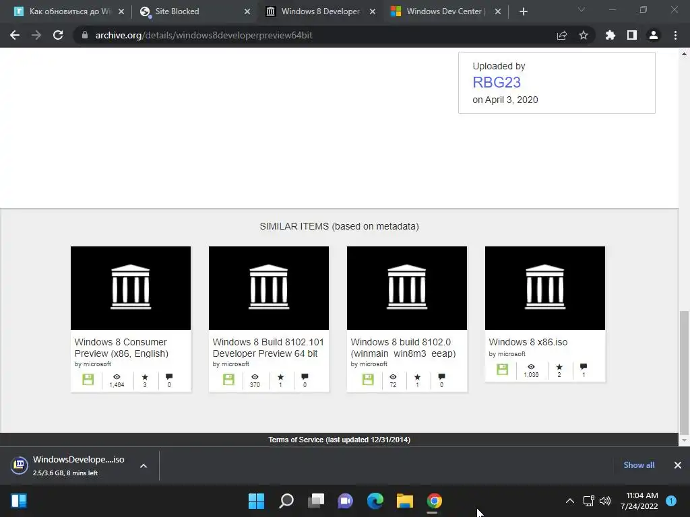Switch to the Windows Dev Center tab
The width and height of the screenshot is (690, 517).
click(445, 11)
